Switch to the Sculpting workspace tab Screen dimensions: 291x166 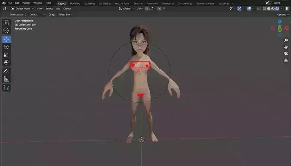[x=89, y=3]
